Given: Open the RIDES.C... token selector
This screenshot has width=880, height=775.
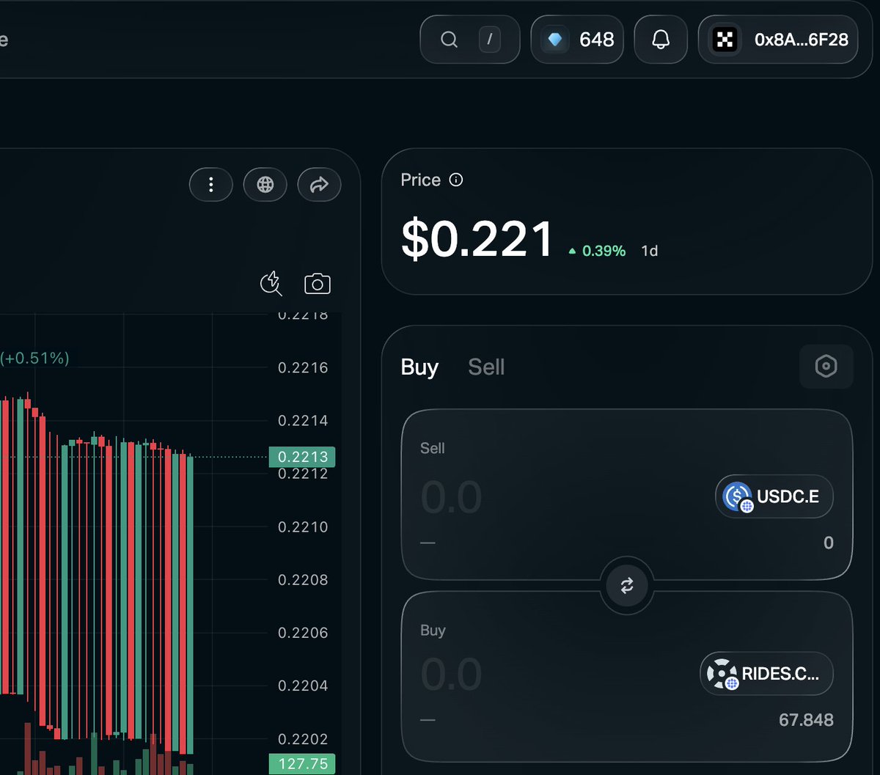Looking at the screenshot, I should 766,674.
